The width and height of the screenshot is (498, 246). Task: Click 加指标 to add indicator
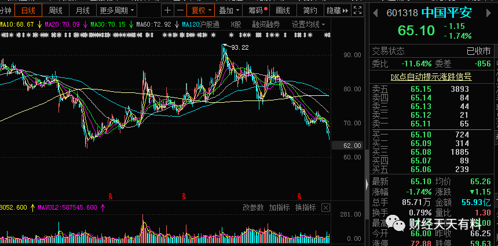(280, 208)
